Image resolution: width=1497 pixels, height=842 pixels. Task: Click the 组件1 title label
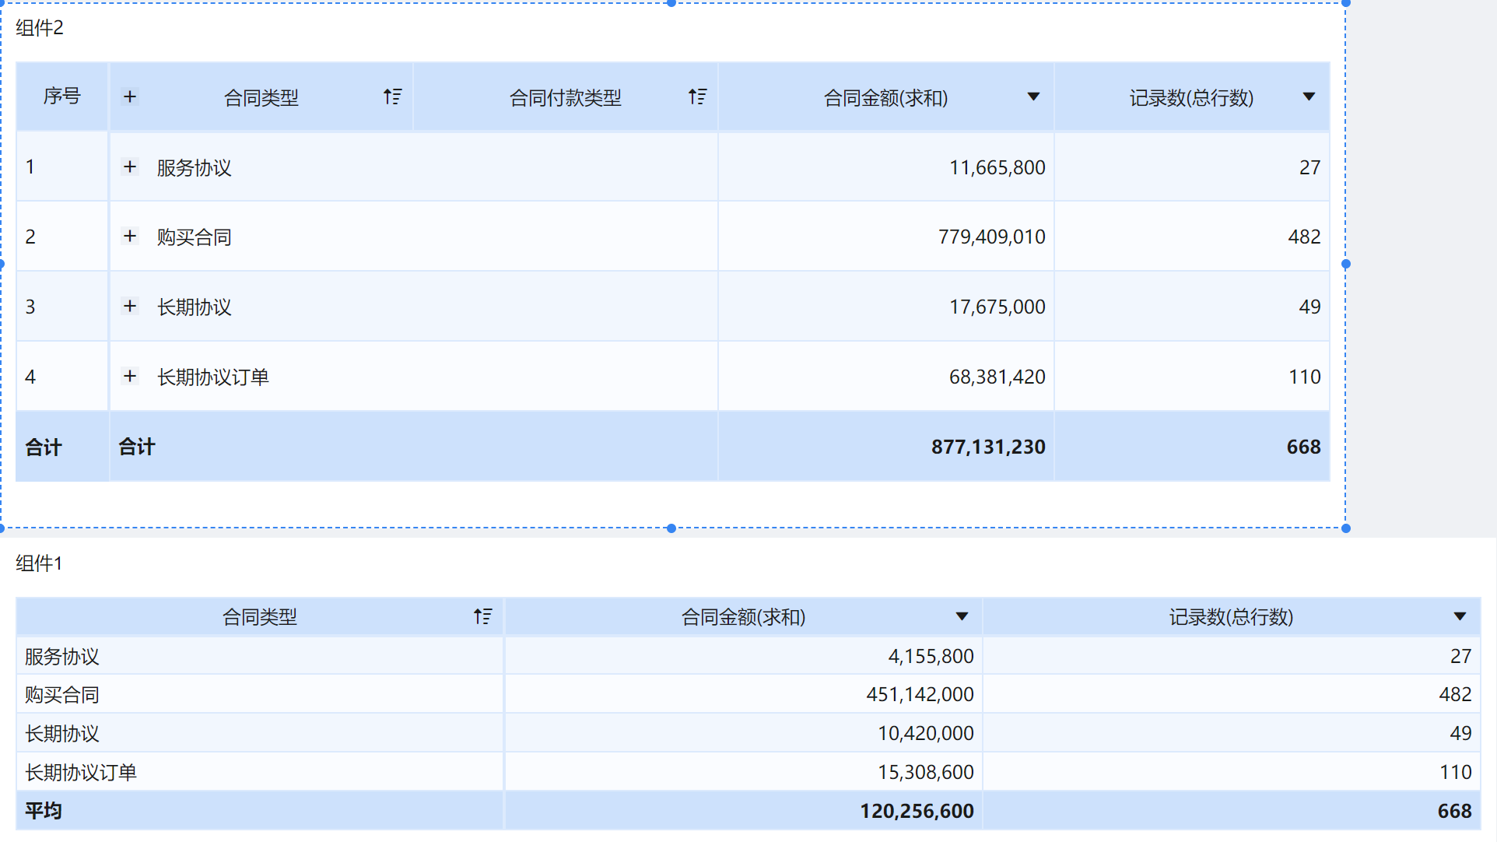tap(39, 563)
